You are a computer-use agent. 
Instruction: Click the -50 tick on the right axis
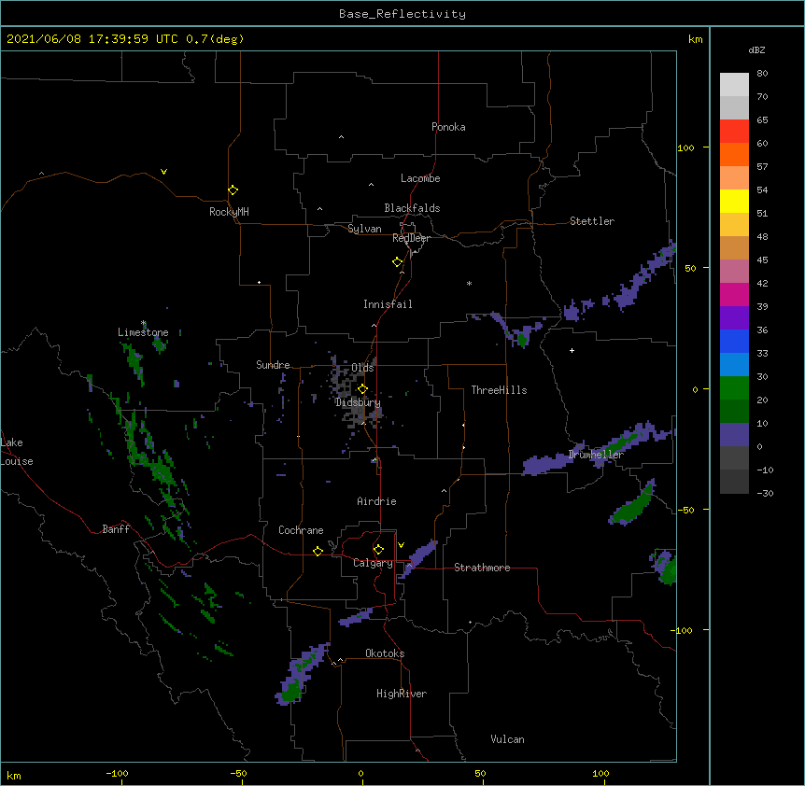685,510
